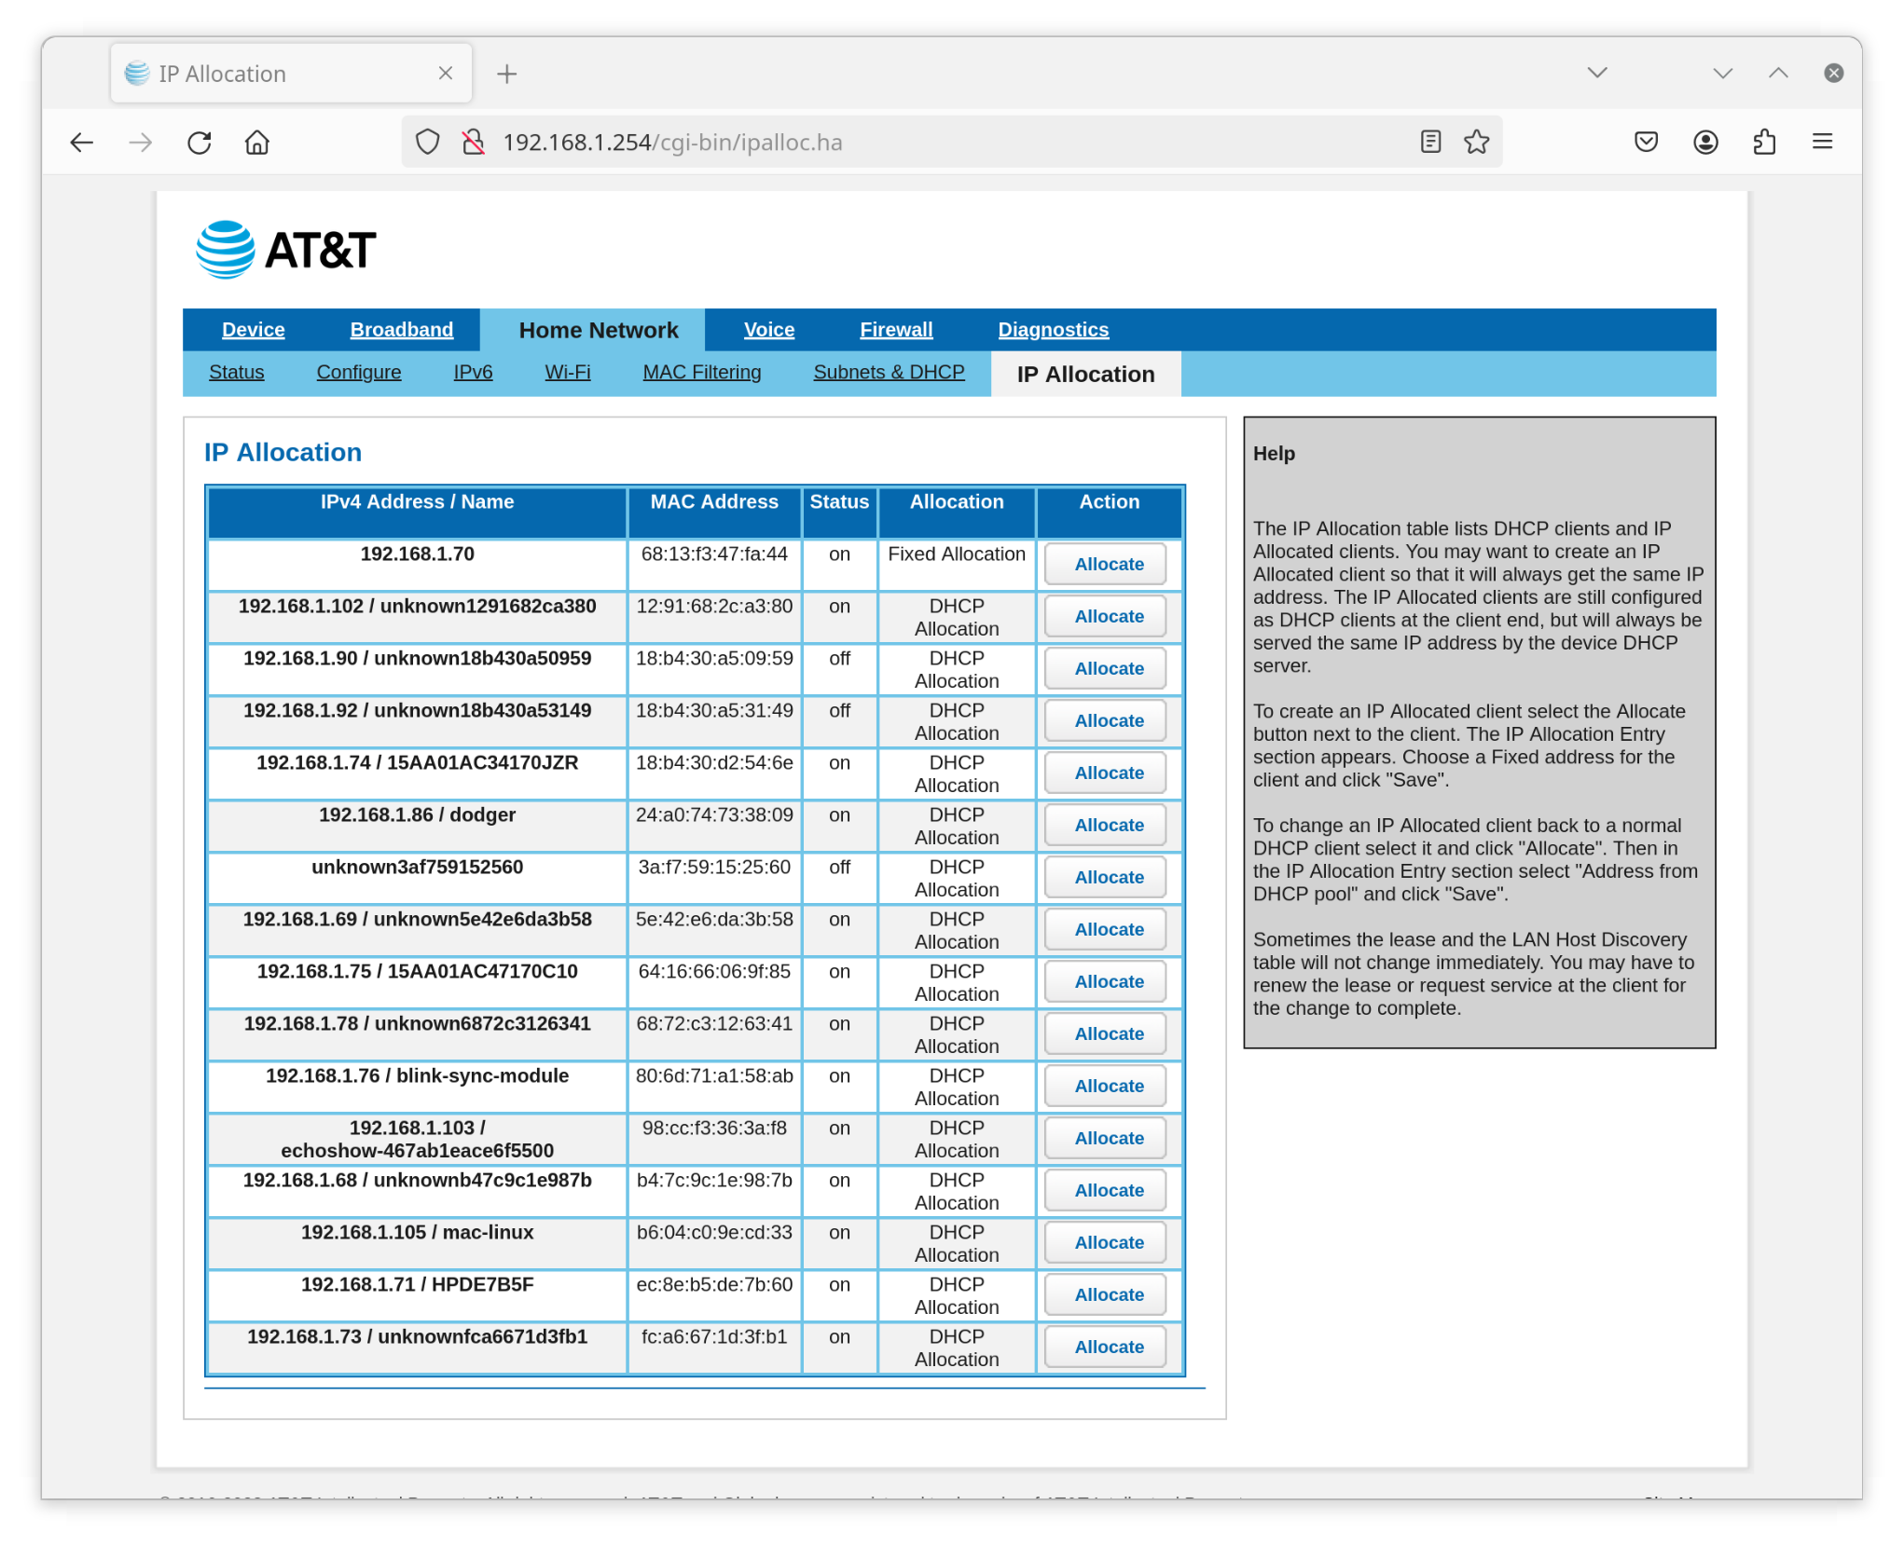
Task: Click the AT&T globe logo
Action: coord(225,249)
